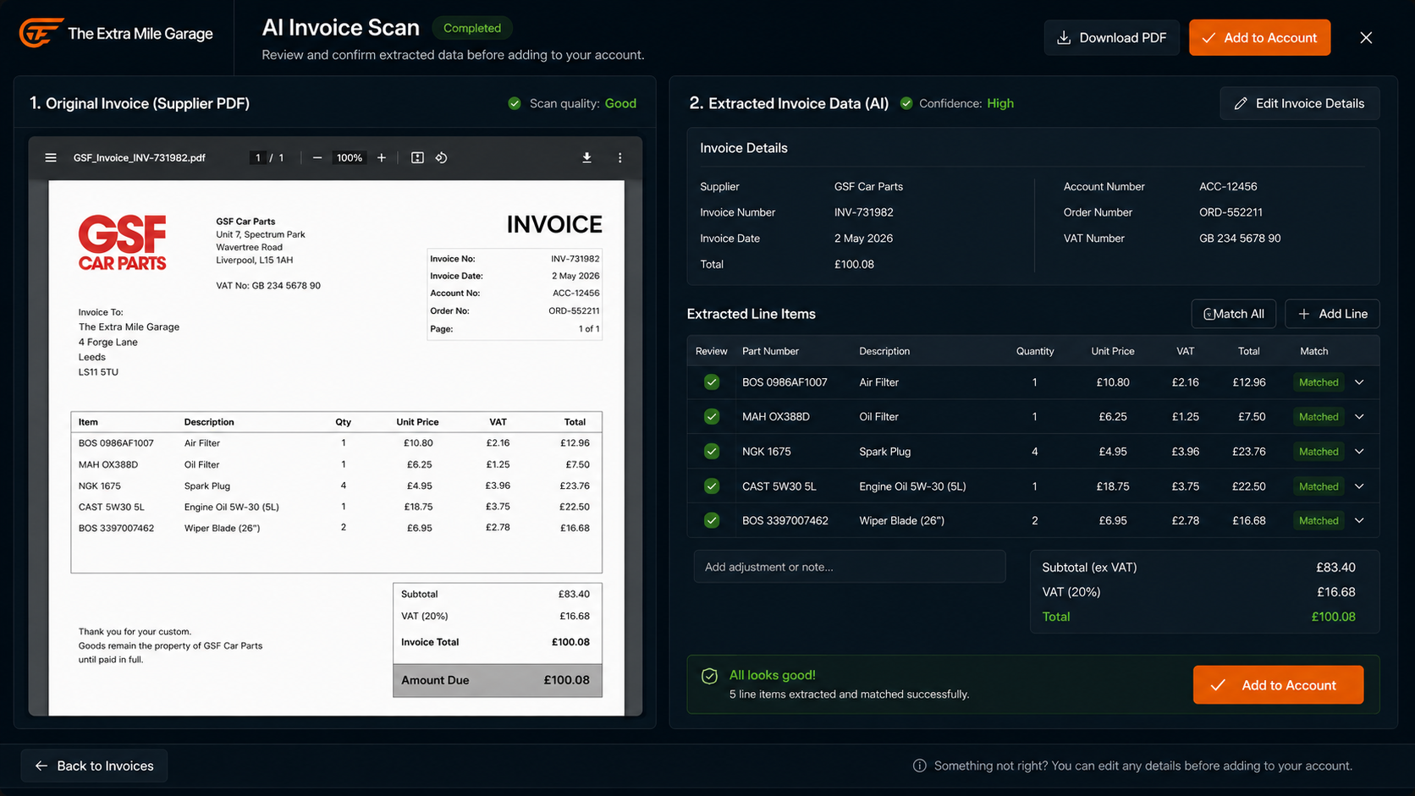
Task: Click the Quantity column header
Action: (x=1035, y=351)
